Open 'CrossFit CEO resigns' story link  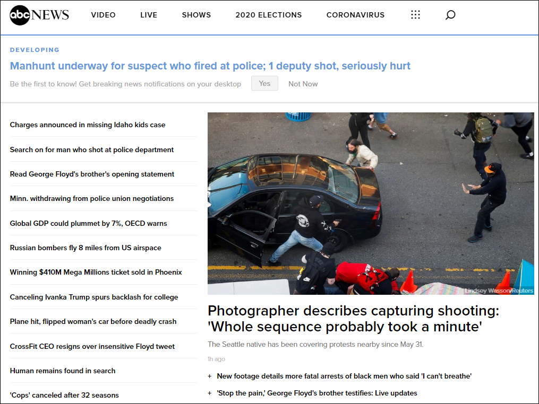click(92, 347)
